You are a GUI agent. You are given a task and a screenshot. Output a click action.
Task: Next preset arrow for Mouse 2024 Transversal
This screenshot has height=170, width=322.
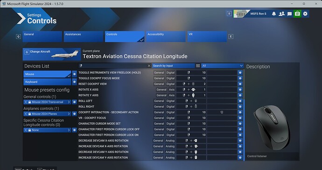coord(69,102)
